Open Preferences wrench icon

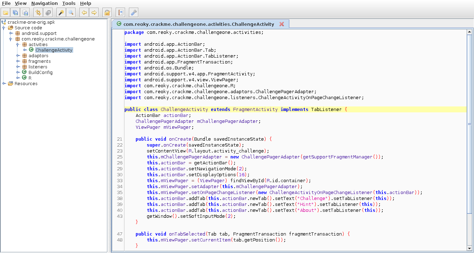(x=133, y=13)
